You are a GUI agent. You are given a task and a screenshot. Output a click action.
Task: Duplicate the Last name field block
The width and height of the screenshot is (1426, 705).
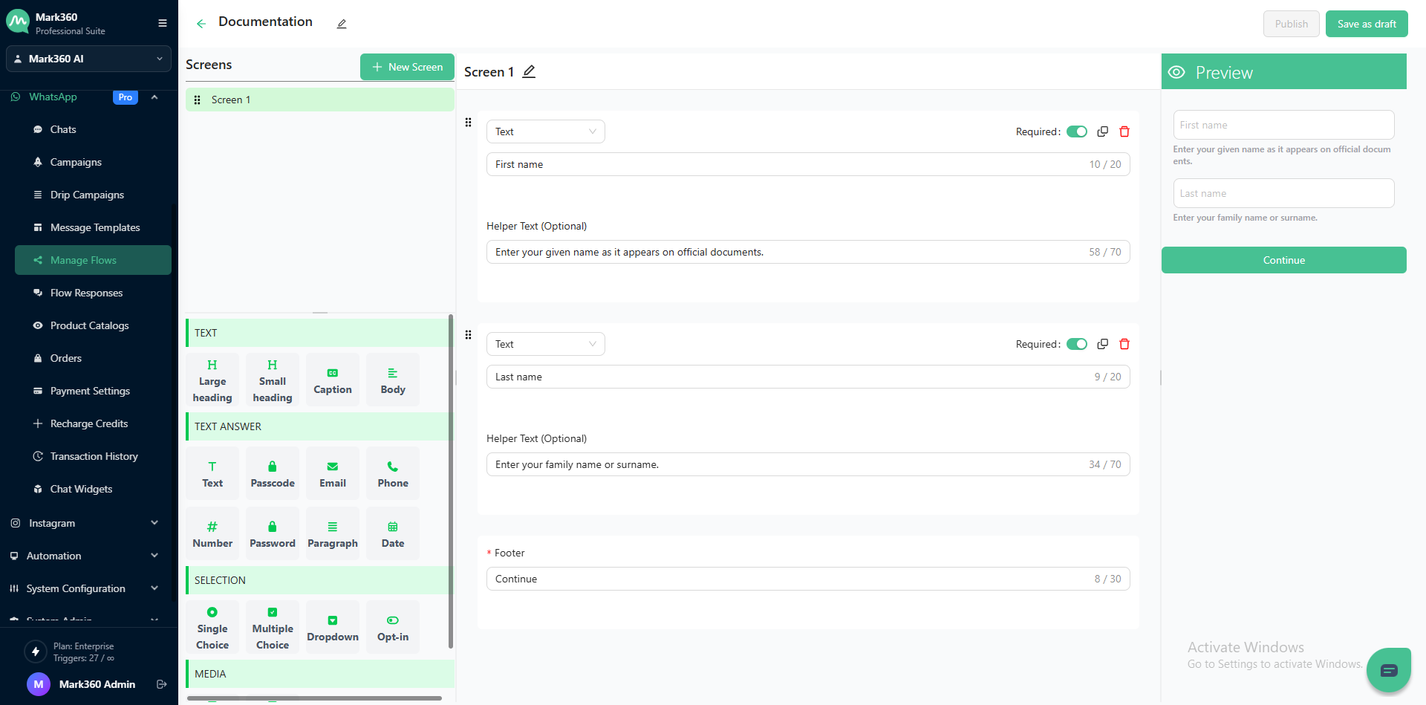click(1103, 344)
